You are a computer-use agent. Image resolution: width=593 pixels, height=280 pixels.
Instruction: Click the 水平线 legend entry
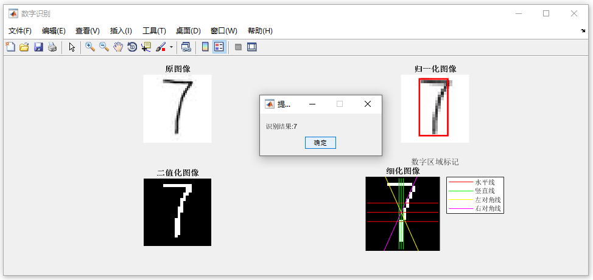475,182
